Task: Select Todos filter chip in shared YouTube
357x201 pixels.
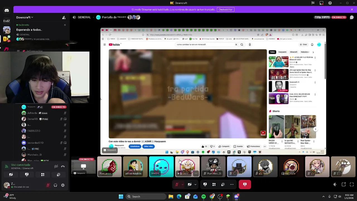Action: pos(272,52)
